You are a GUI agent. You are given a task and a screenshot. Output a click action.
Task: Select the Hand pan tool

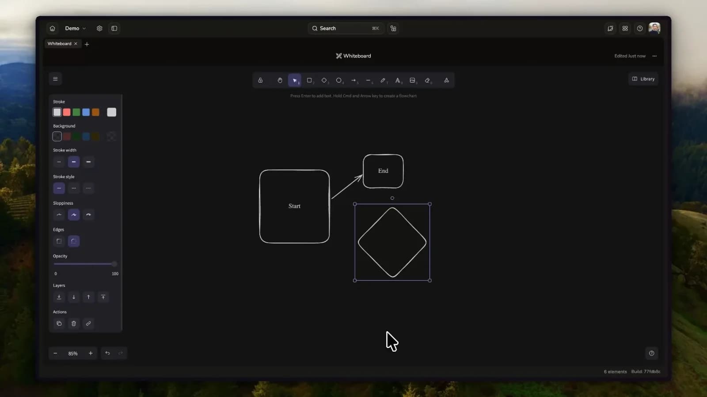(280, 80)
